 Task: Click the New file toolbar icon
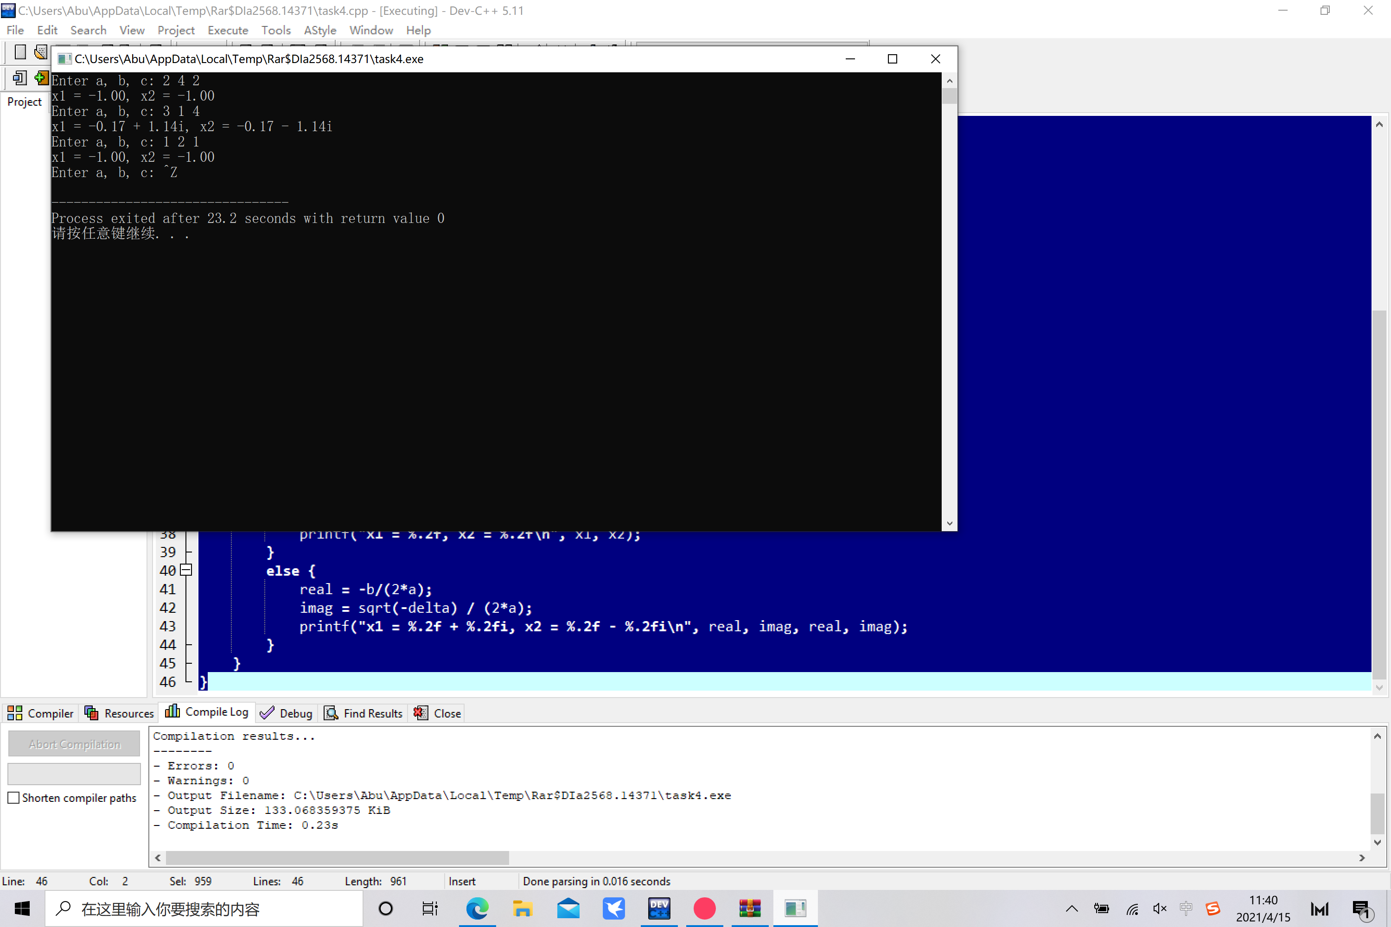point(20,52)
